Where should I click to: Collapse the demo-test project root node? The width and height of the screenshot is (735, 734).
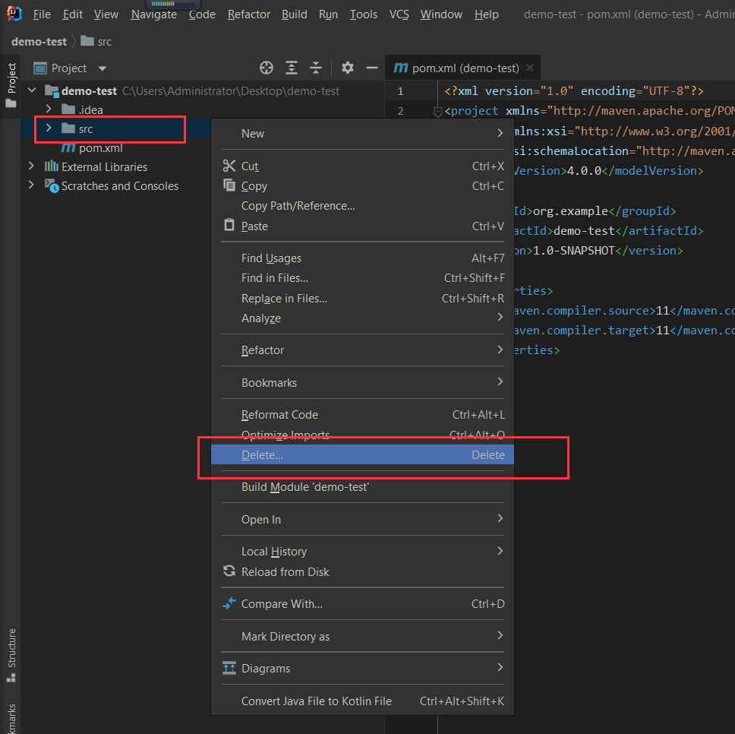32,90
